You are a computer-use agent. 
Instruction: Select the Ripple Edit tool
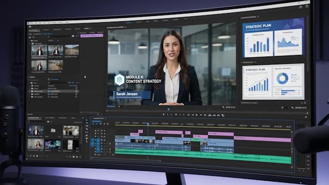tap(87, 126)
